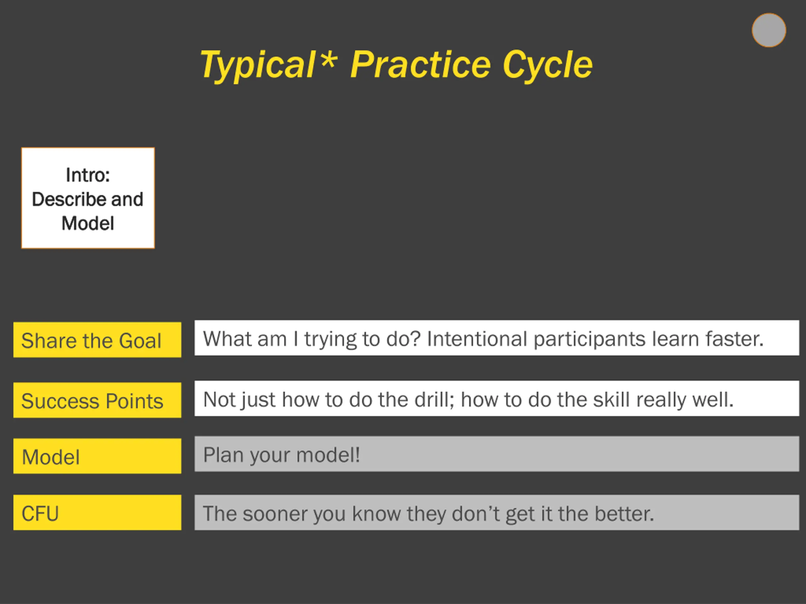Click the yellow "Model" label
806x604 pixels.
pos(97,456)
